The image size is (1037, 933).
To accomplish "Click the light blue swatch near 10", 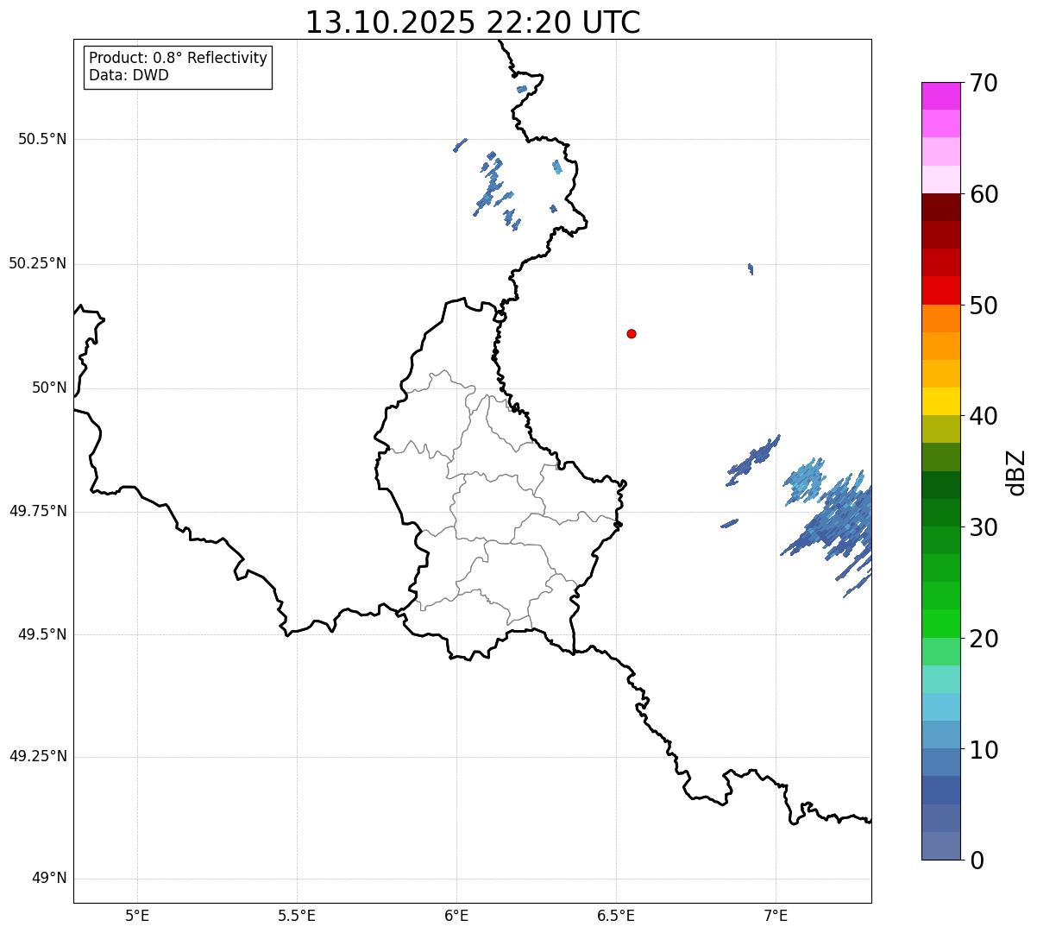I will click(x=940, y=734).
